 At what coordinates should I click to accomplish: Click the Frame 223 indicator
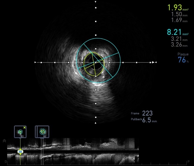[x=147, y=113]
